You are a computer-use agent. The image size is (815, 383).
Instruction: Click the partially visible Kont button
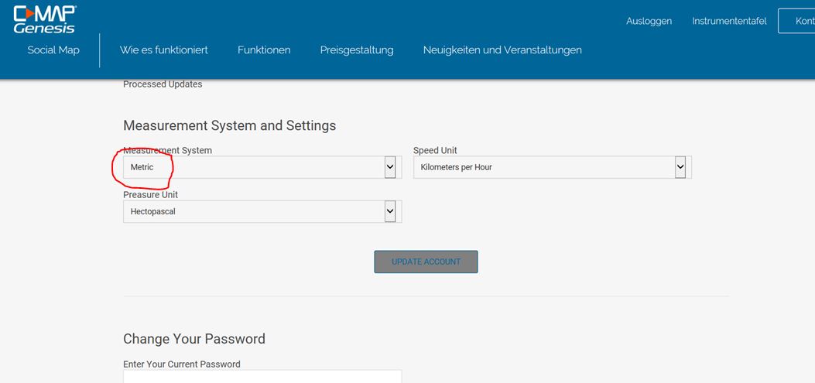coord(797,21)
